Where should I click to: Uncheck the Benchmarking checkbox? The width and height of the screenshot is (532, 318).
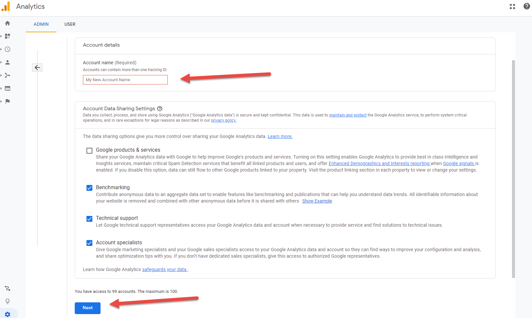pos(89,188)
